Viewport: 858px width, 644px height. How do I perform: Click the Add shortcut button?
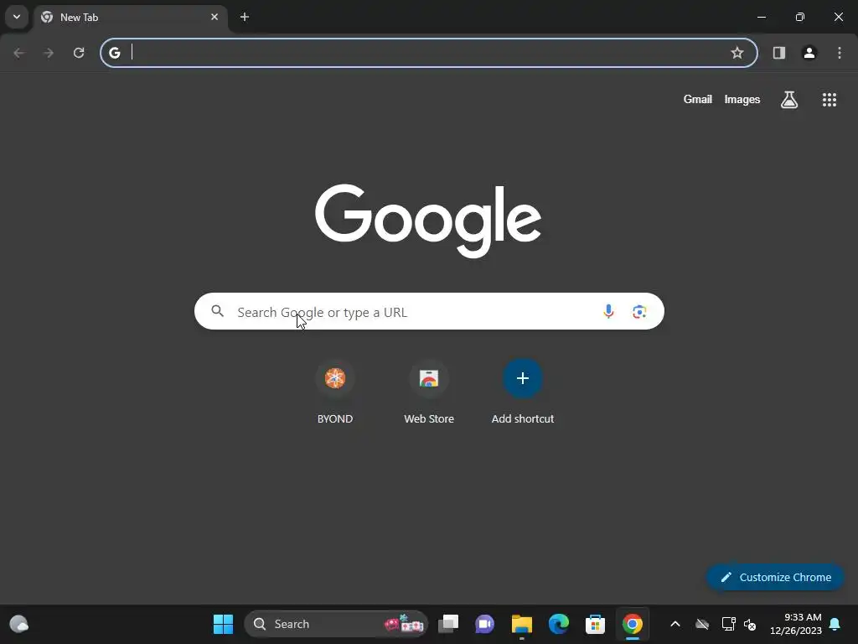click(x=523, y=392)
